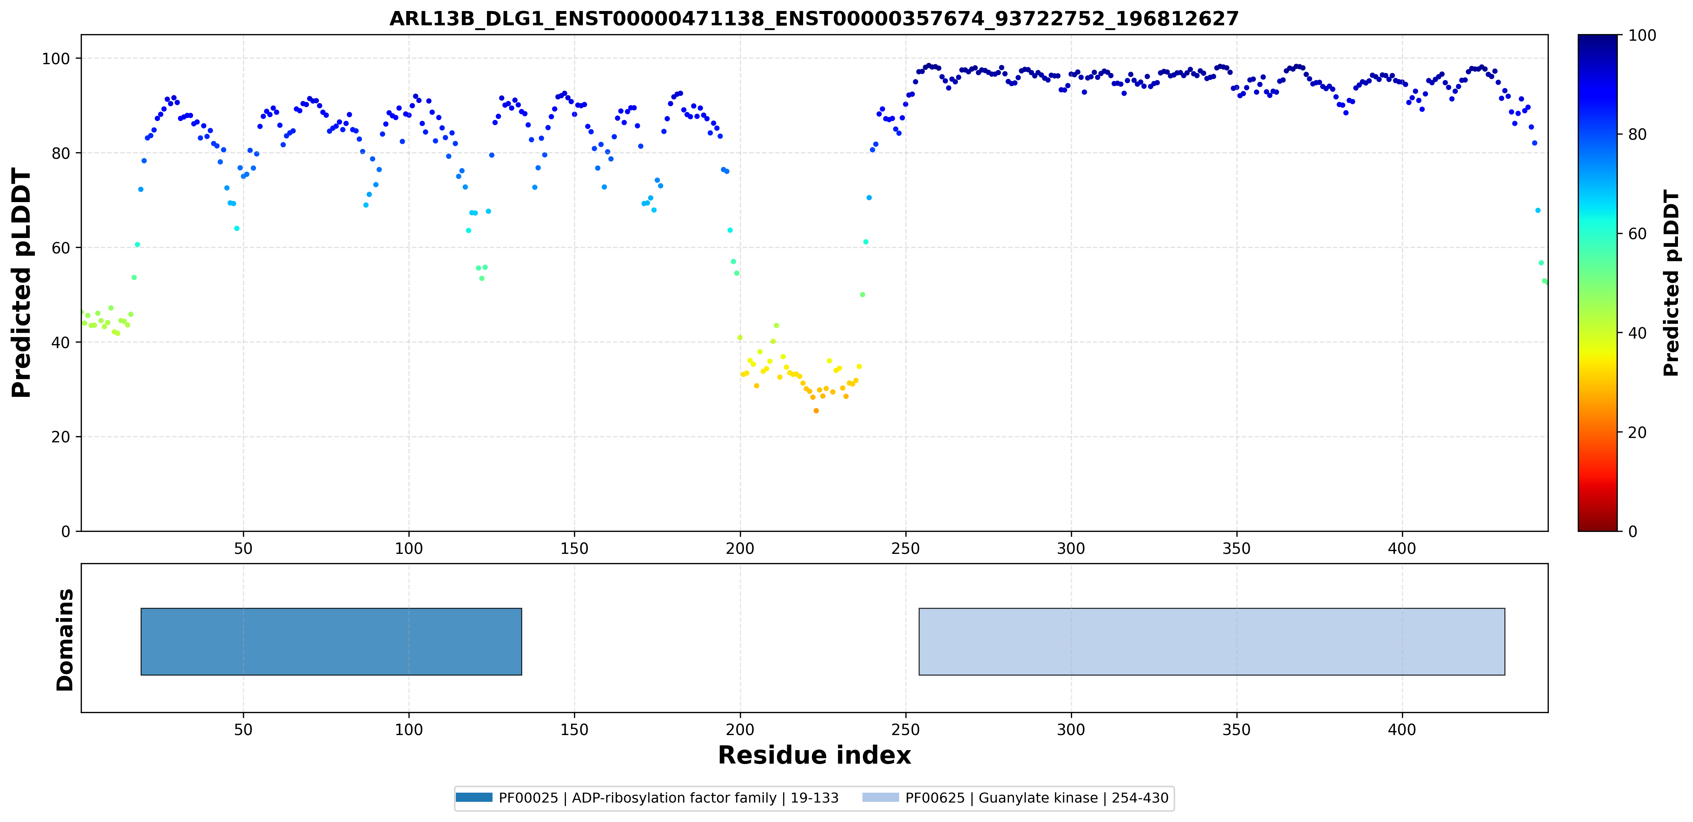
Task: Click the lowest orange data point near residue 223
Action: click(816, 411)
